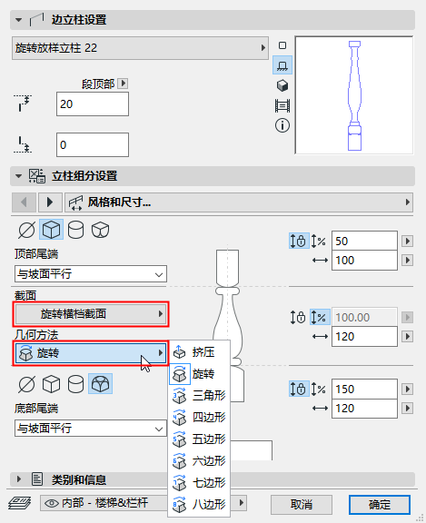The image size is (426, 523).
Task: Click the 确定 button
Action: coord(380,504)
